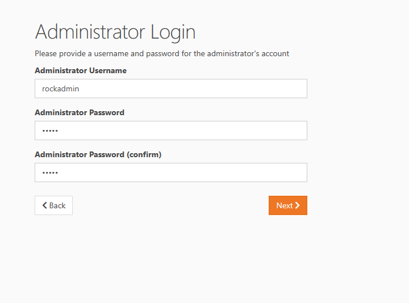Focus the Administrator Username input field
409x303 pixels.
click(170, 89)
